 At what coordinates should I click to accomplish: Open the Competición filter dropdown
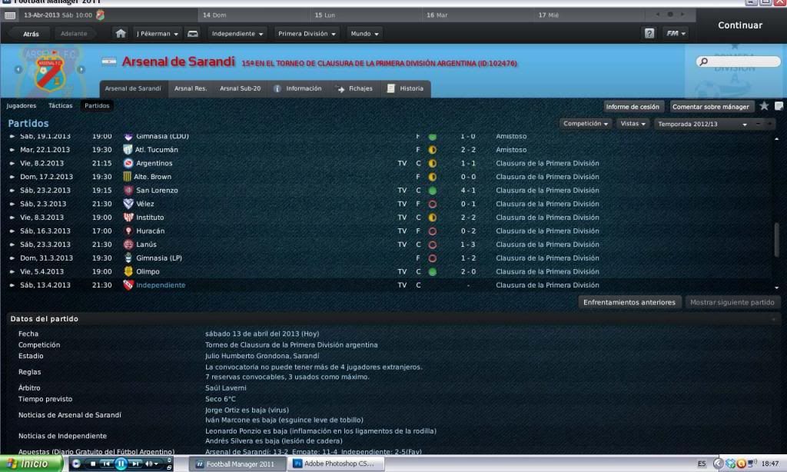click(585, 124)
